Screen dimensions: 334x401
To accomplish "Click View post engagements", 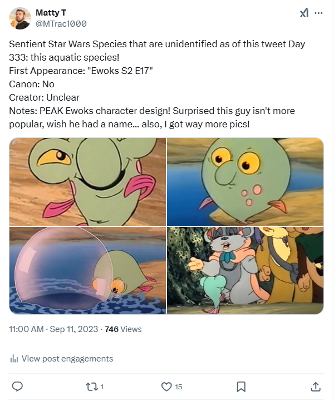I will 67,359.
